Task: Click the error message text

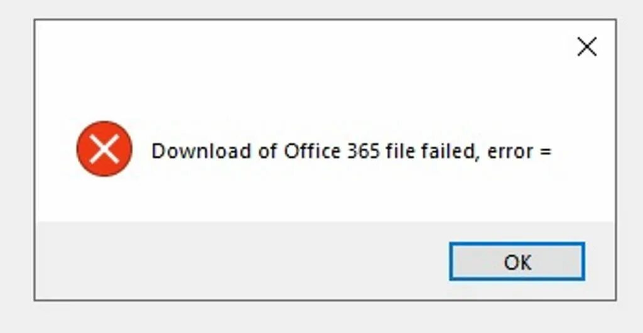Action: click(x=351, y=151)
